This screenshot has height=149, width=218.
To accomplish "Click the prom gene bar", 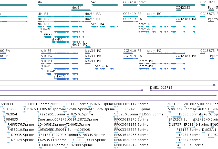I will 167,5.
